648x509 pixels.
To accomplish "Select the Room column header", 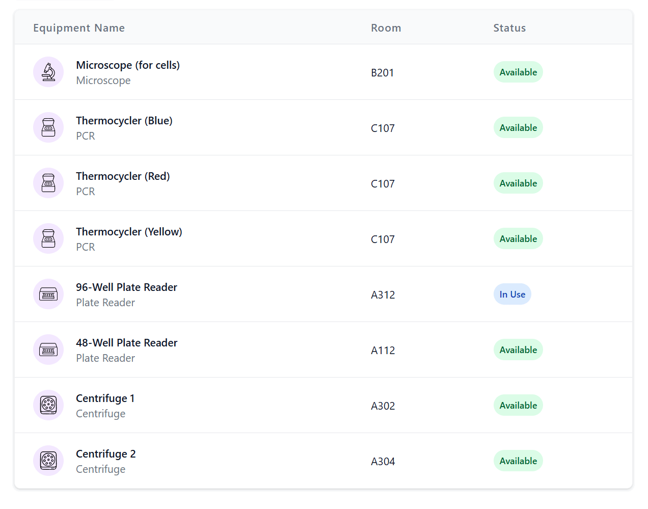I will pos(386,28).
